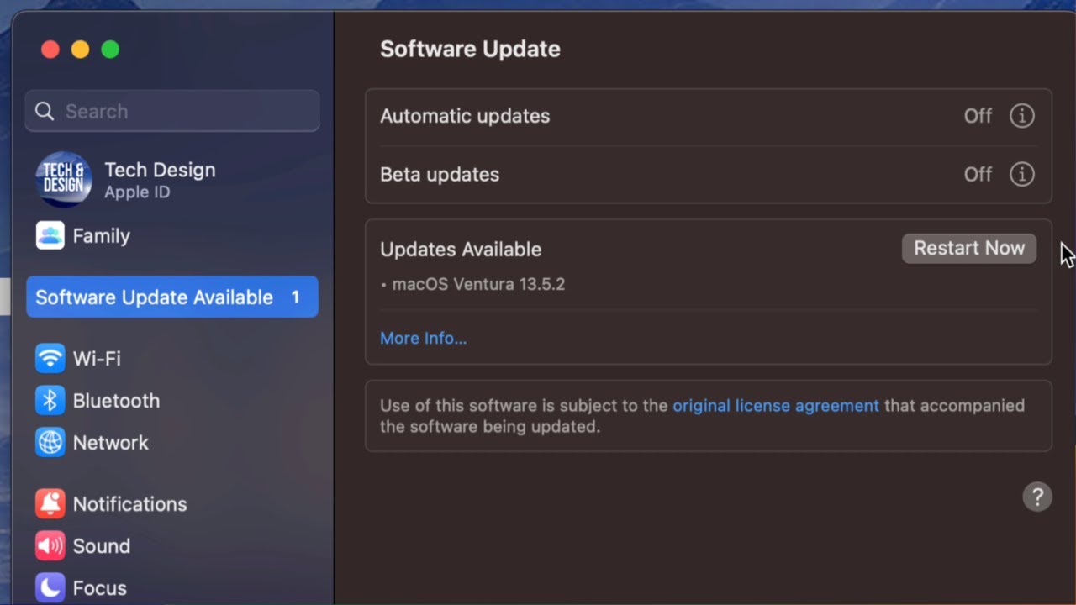Click the update count badge 1
1076x605 pixels.
[x=295, y=297]
